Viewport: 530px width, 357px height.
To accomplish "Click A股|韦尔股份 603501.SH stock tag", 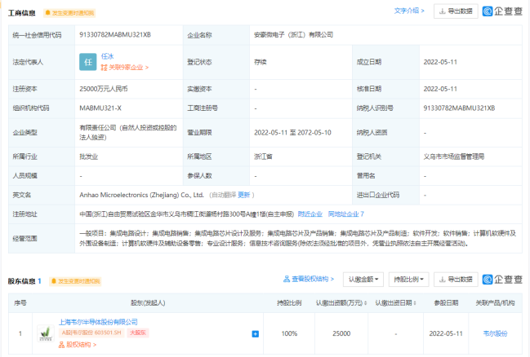I will (x=91, y=333).
